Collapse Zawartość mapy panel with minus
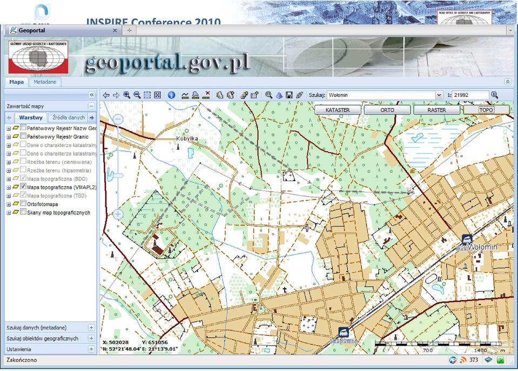Image resolution: width=518 pixels, height=371 pixels. [x=91, y=106]
